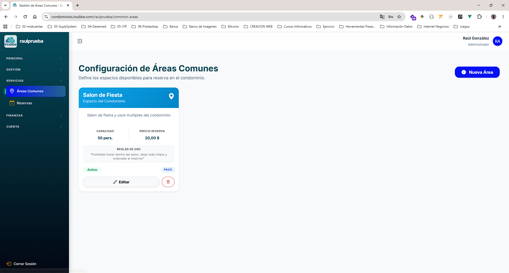Click the PAGO badge
Screen dimensions: 509x273
coord(168,170)
